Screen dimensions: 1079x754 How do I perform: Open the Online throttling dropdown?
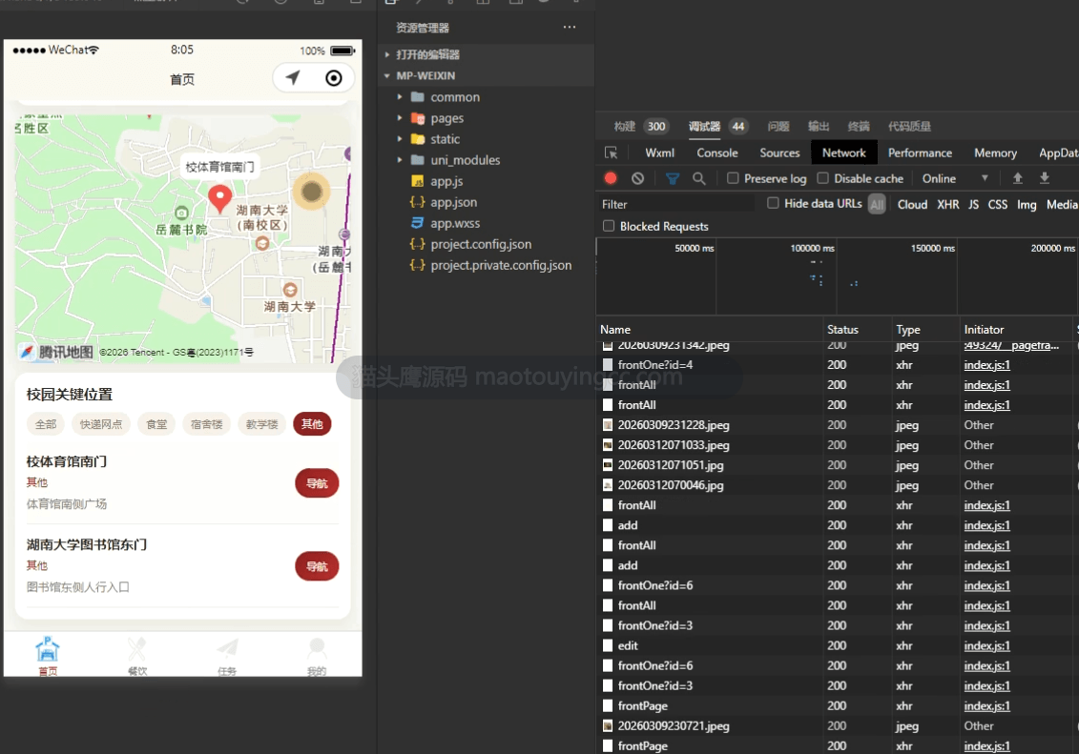955,178
